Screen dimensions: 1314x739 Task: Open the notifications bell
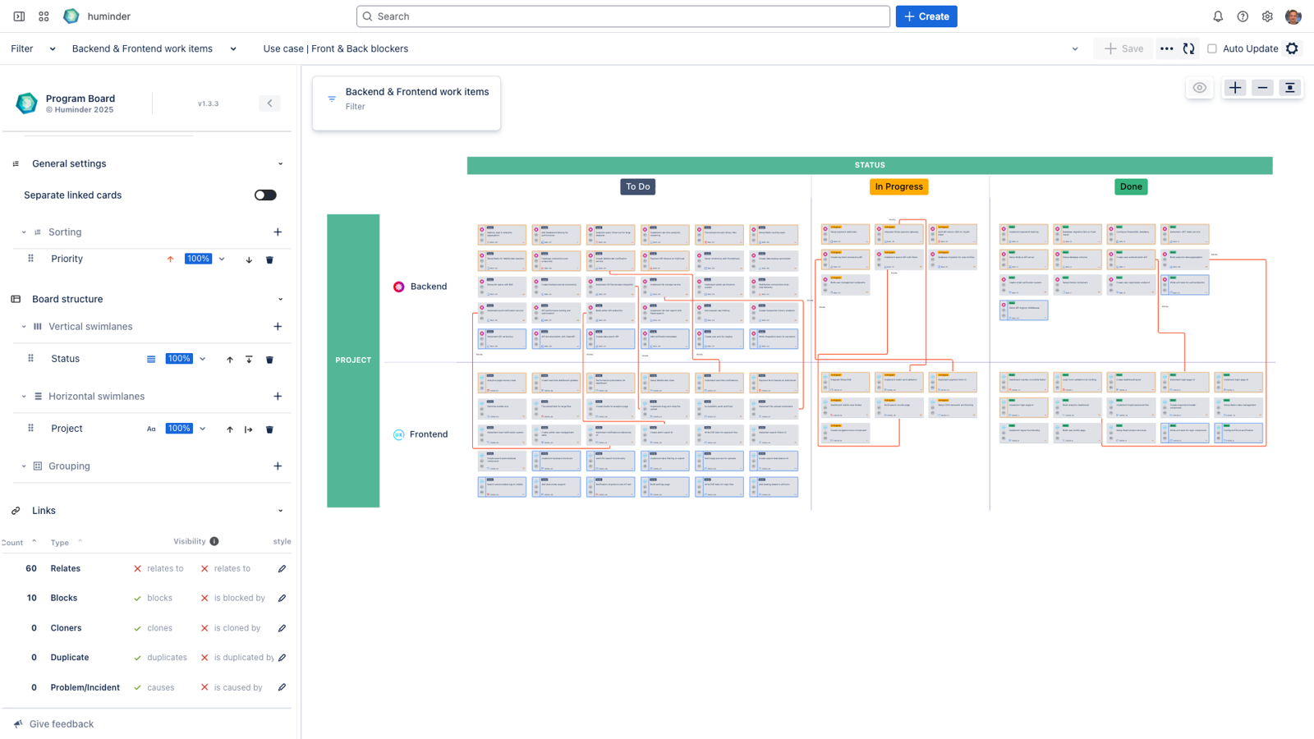pos(1218,16)
